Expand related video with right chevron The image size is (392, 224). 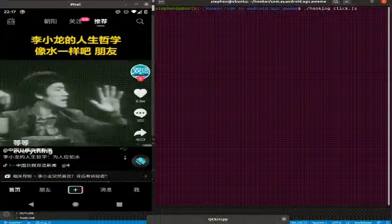coord(146,176)
